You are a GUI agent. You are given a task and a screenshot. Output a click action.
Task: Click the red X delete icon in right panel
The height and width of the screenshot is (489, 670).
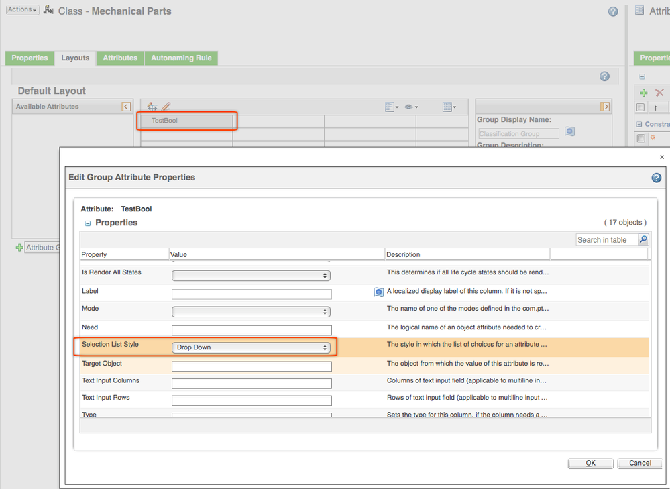pos(659,93)
